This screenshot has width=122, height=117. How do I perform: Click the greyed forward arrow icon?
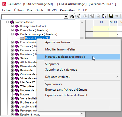coord(85,16)
